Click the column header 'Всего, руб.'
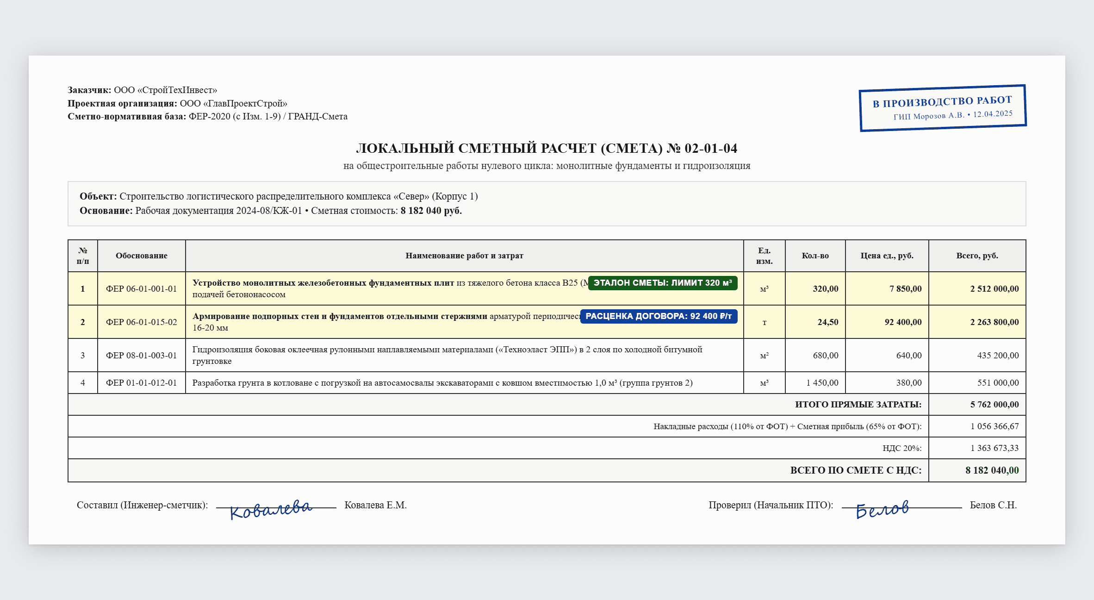Screen dimensions: 1094x600 click(977, 256)
